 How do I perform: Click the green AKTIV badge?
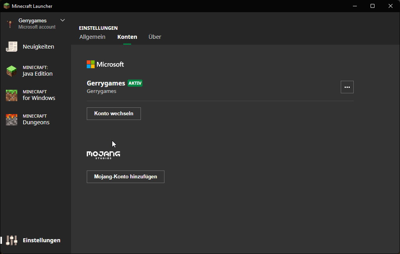[x=135, y=83]
